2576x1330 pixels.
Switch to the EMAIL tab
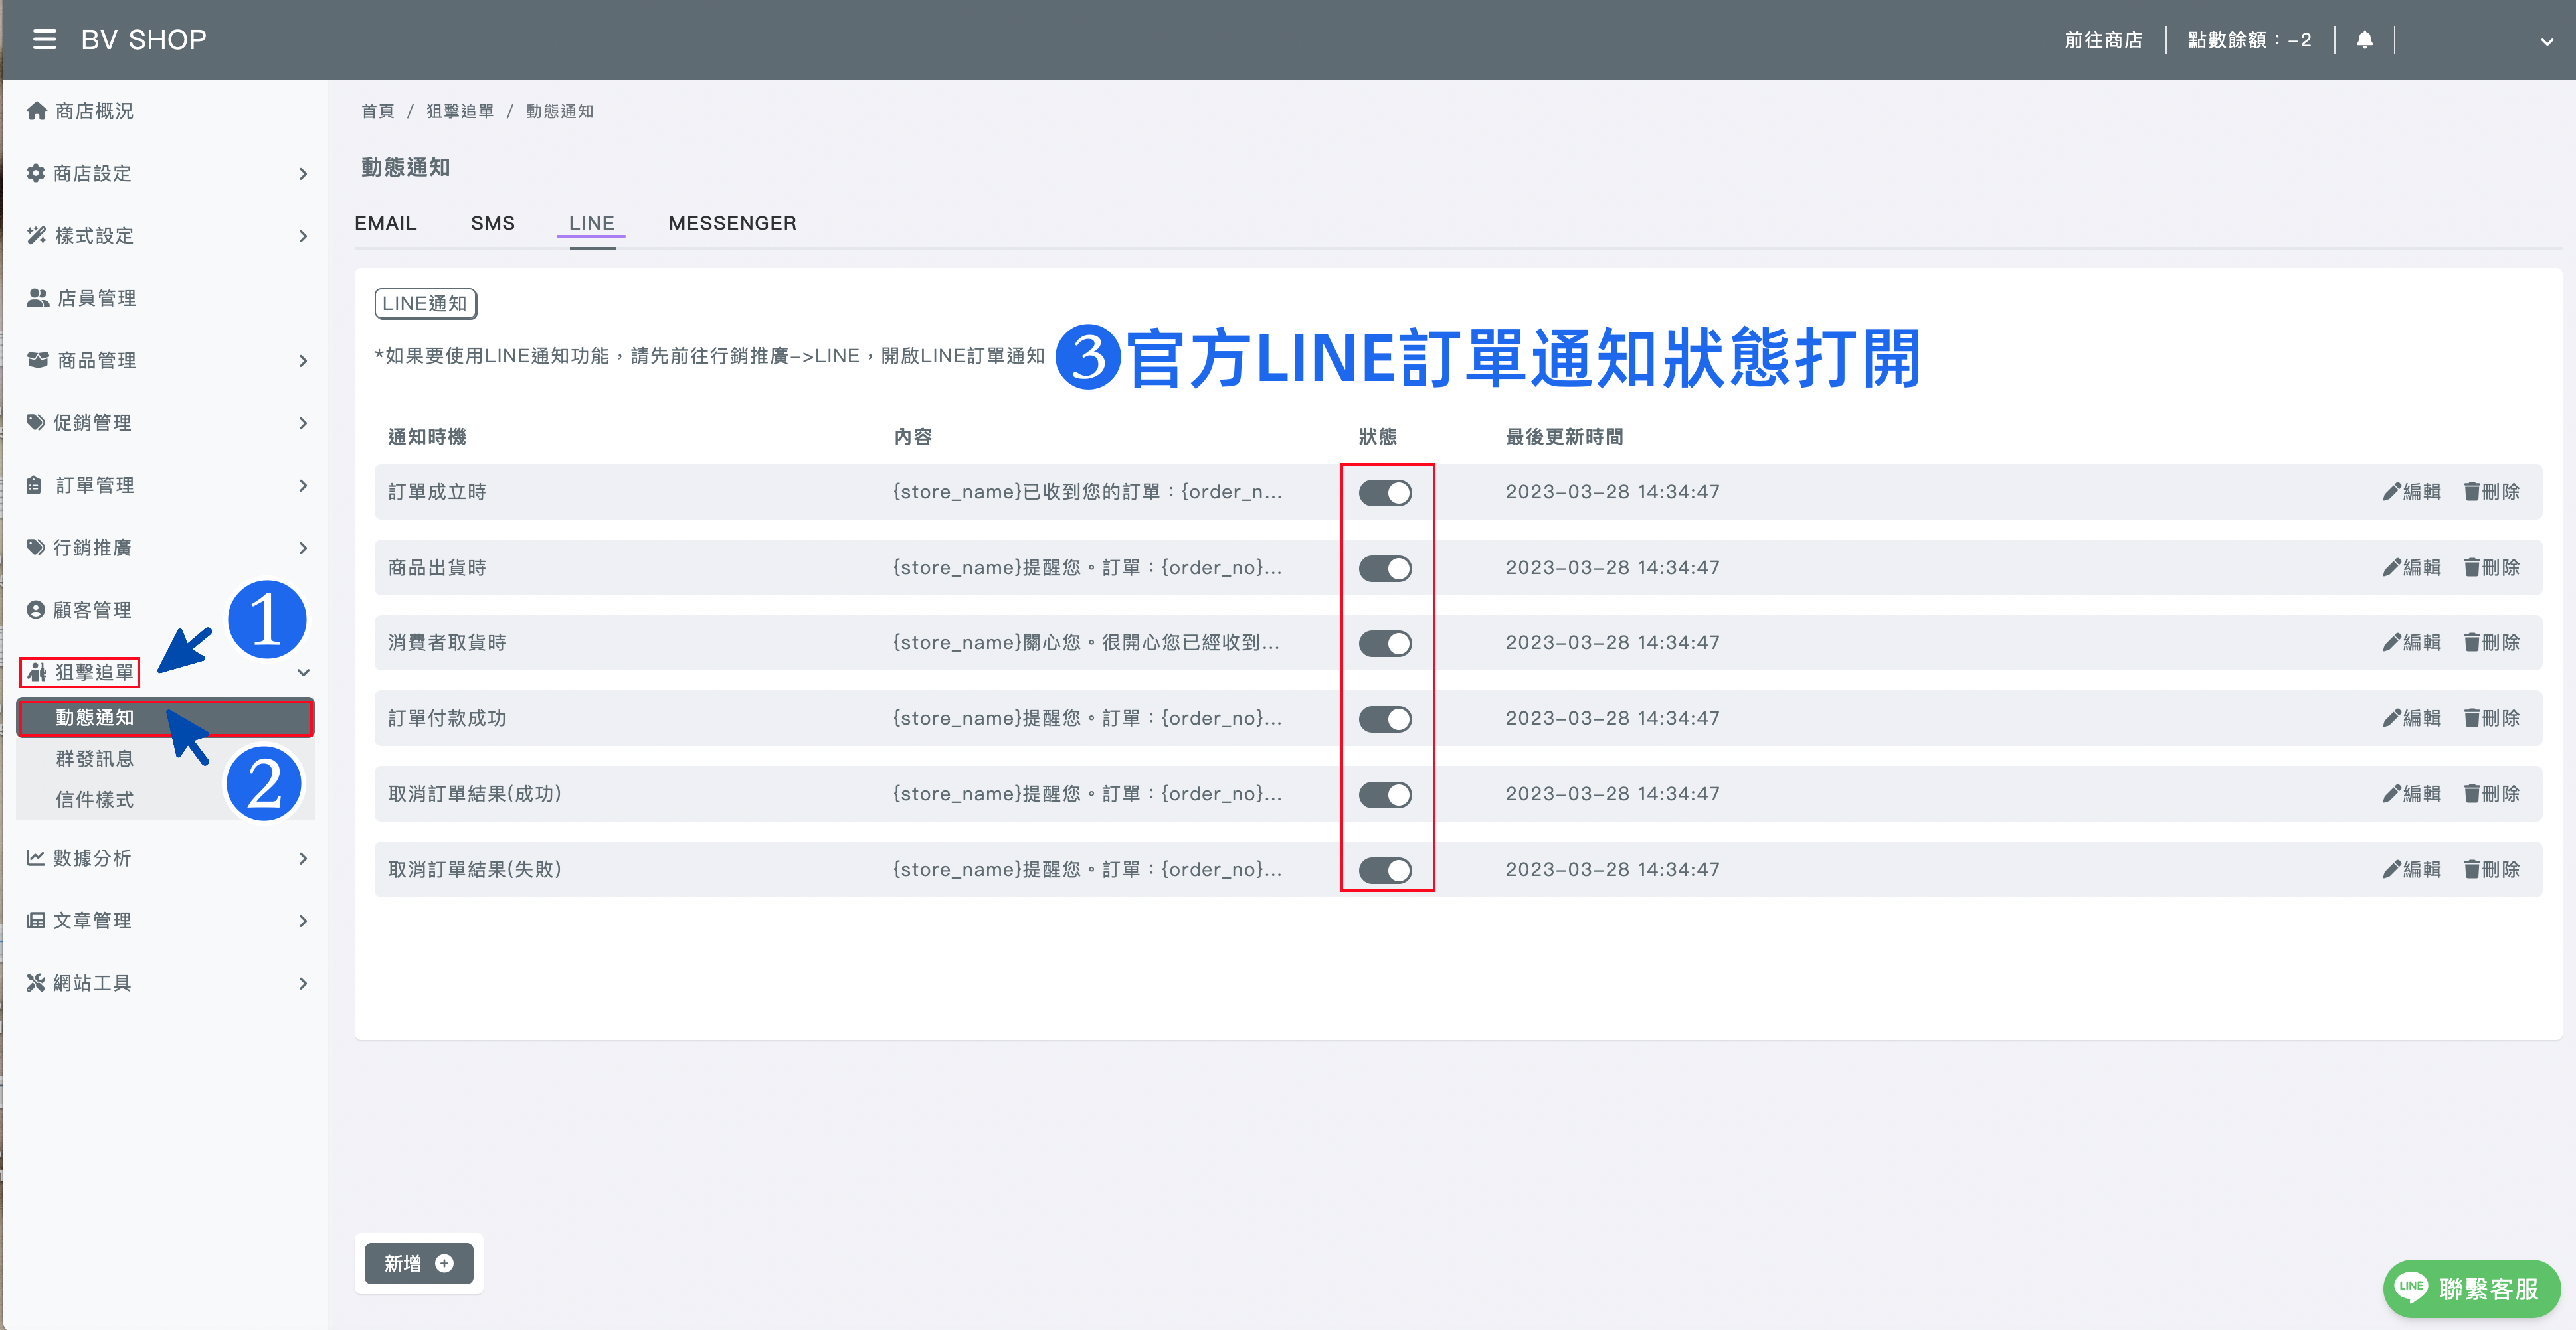pos(385,223)
